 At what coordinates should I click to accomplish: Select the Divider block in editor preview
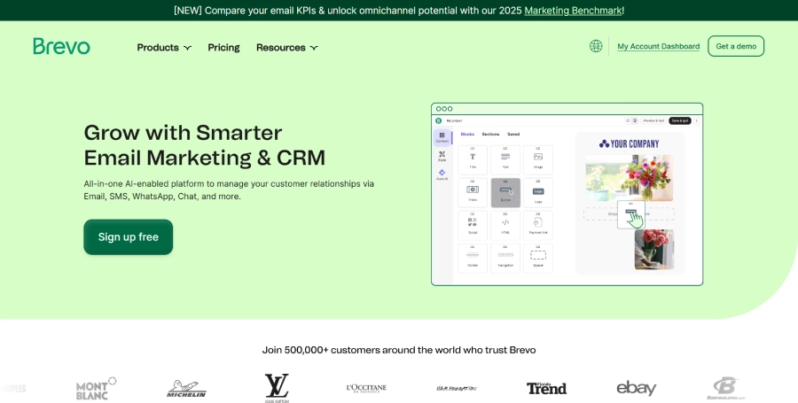coord(473,258)
